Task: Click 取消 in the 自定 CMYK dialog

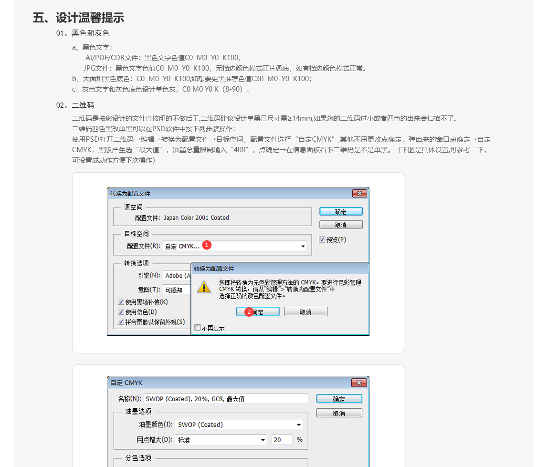Action: (339, 413)
